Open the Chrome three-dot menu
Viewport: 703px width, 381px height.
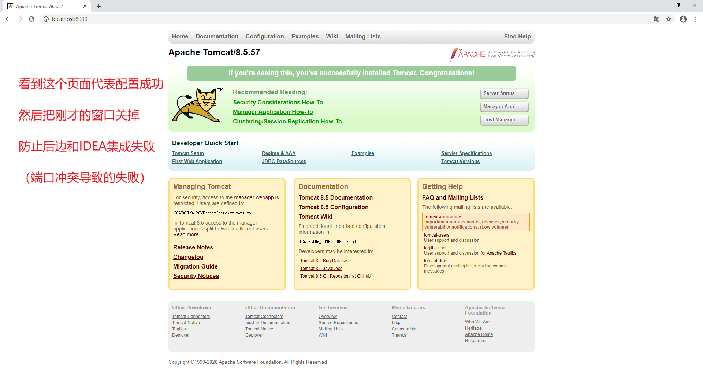(695, 19)
